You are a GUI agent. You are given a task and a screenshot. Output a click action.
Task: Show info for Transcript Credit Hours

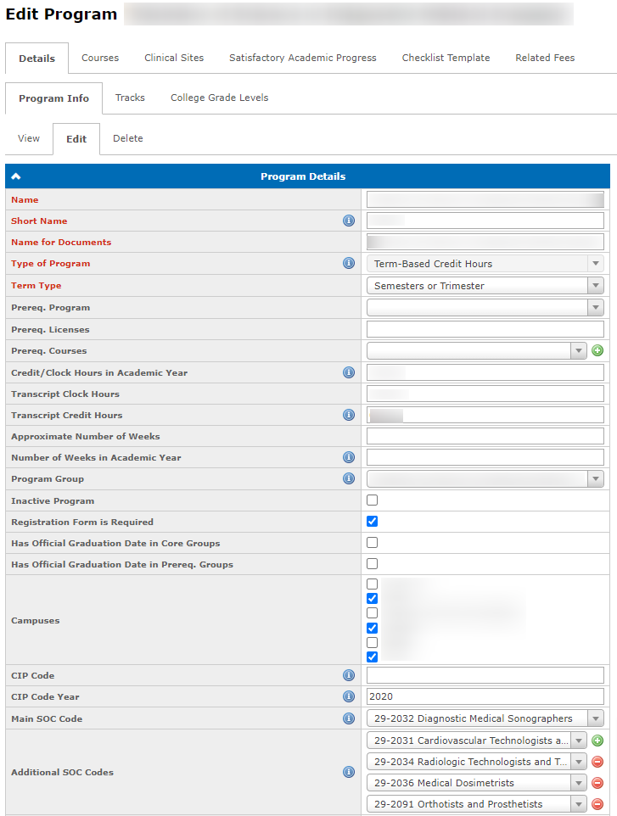[349, 415]
